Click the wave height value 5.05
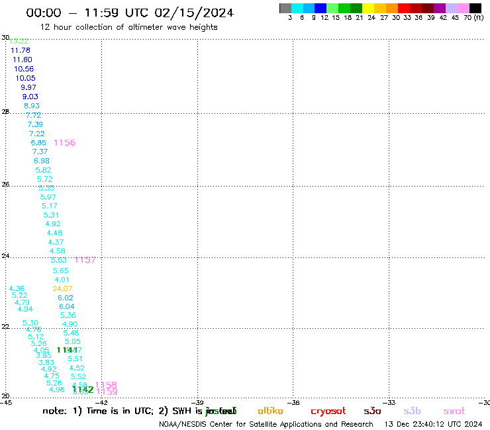The image size is (490, 430). coord(72,341)
